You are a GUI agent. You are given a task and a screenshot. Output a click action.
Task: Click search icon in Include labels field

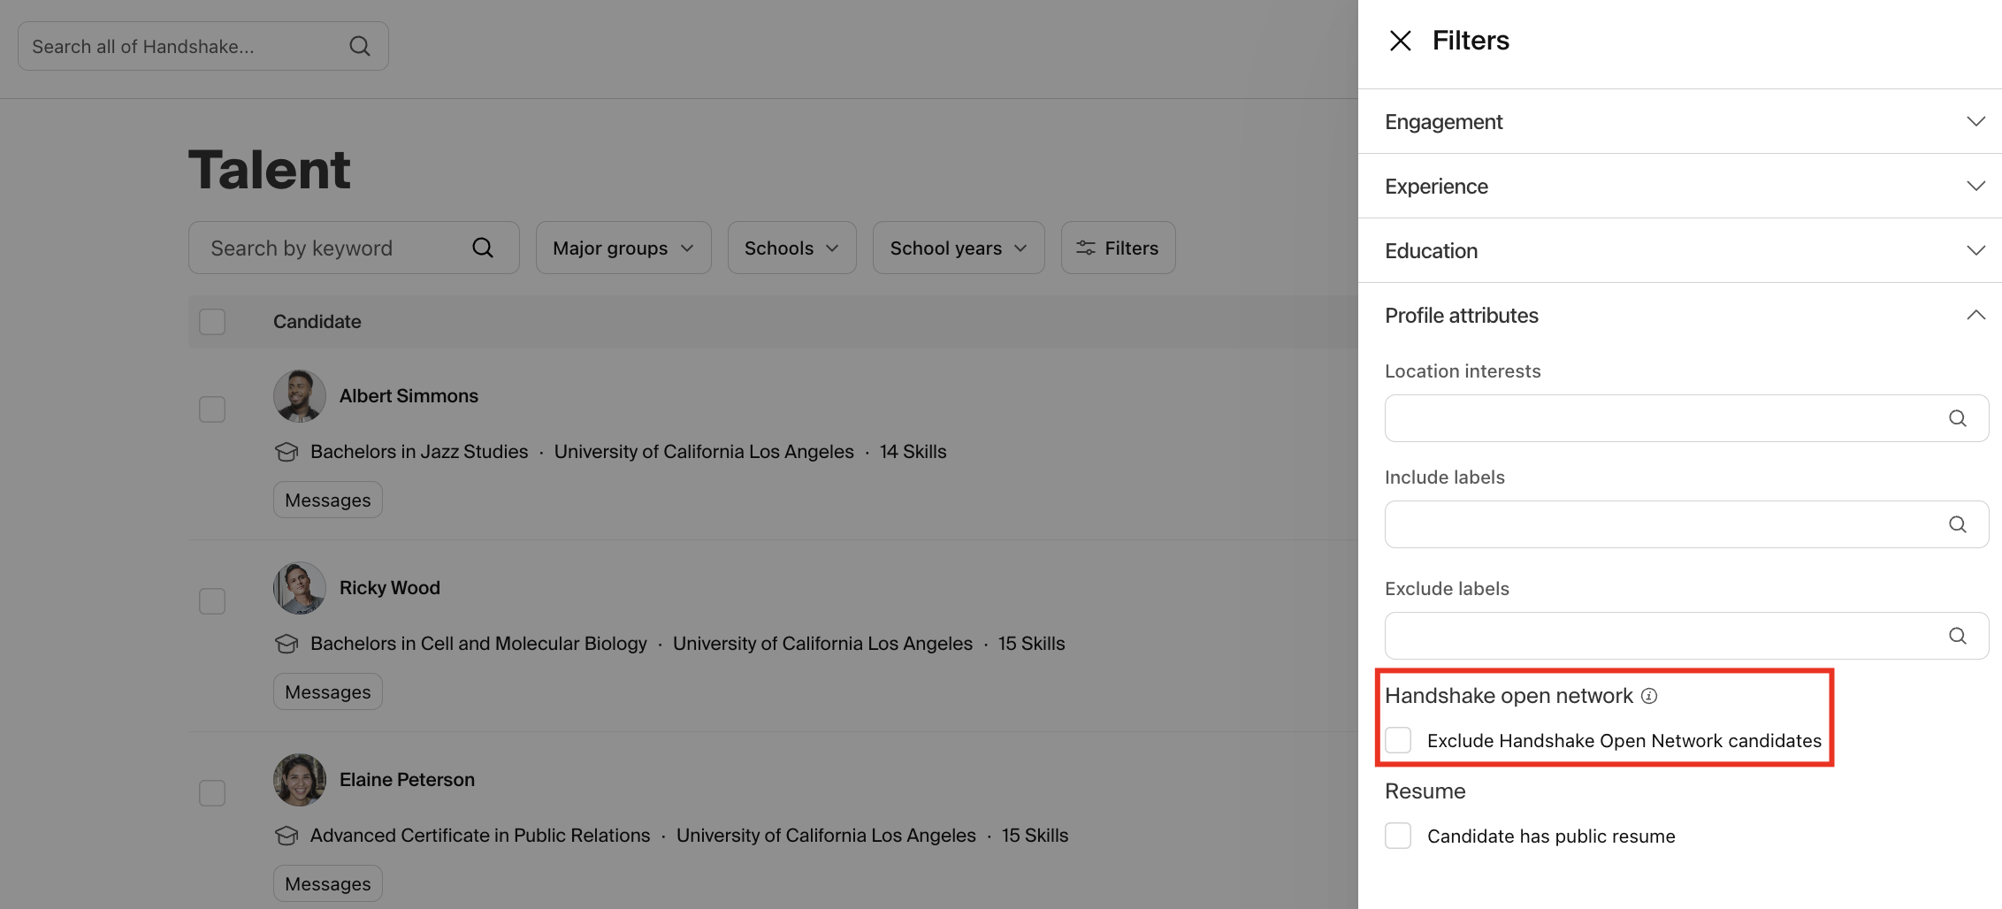coord(1957,524)
